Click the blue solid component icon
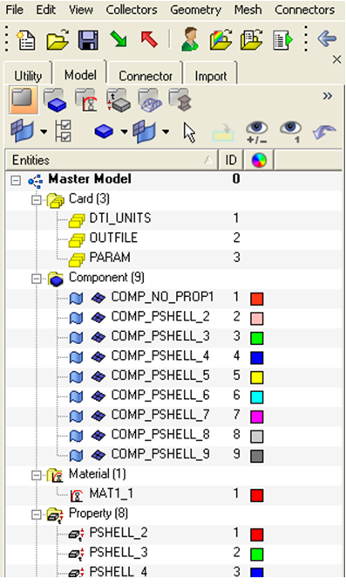Viewport: 346px width, 586px height. pyautogui.click(x=104, y=132)
